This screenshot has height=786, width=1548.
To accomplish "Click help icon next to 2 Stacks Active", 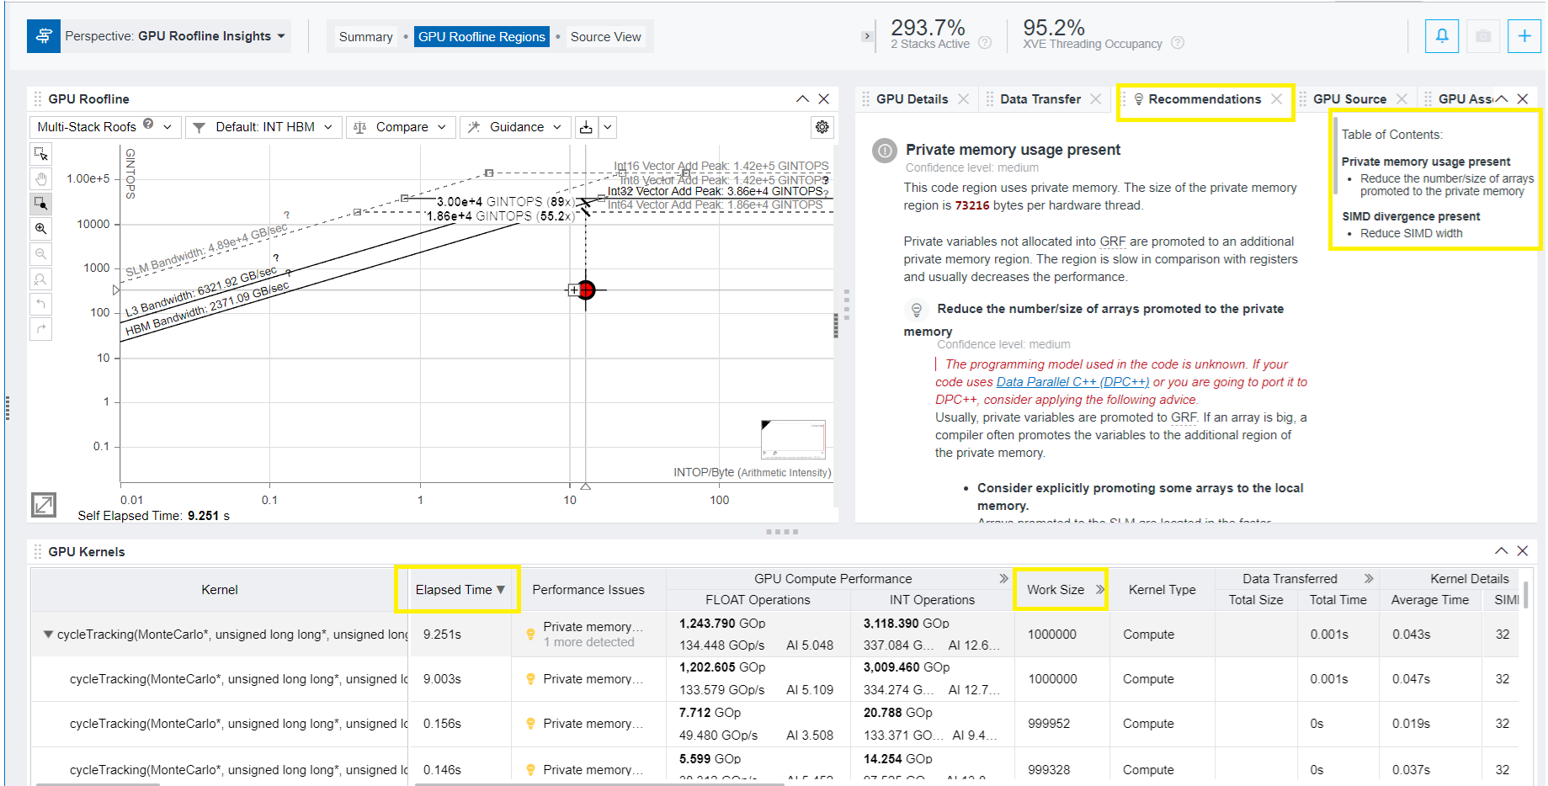I will pyautogui.click(x=985, y=43).
